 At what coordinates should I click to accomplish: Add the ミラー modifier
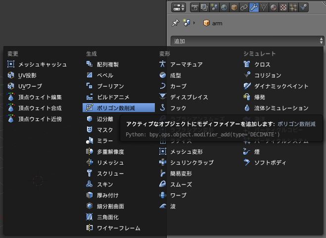tap(105, 141)
